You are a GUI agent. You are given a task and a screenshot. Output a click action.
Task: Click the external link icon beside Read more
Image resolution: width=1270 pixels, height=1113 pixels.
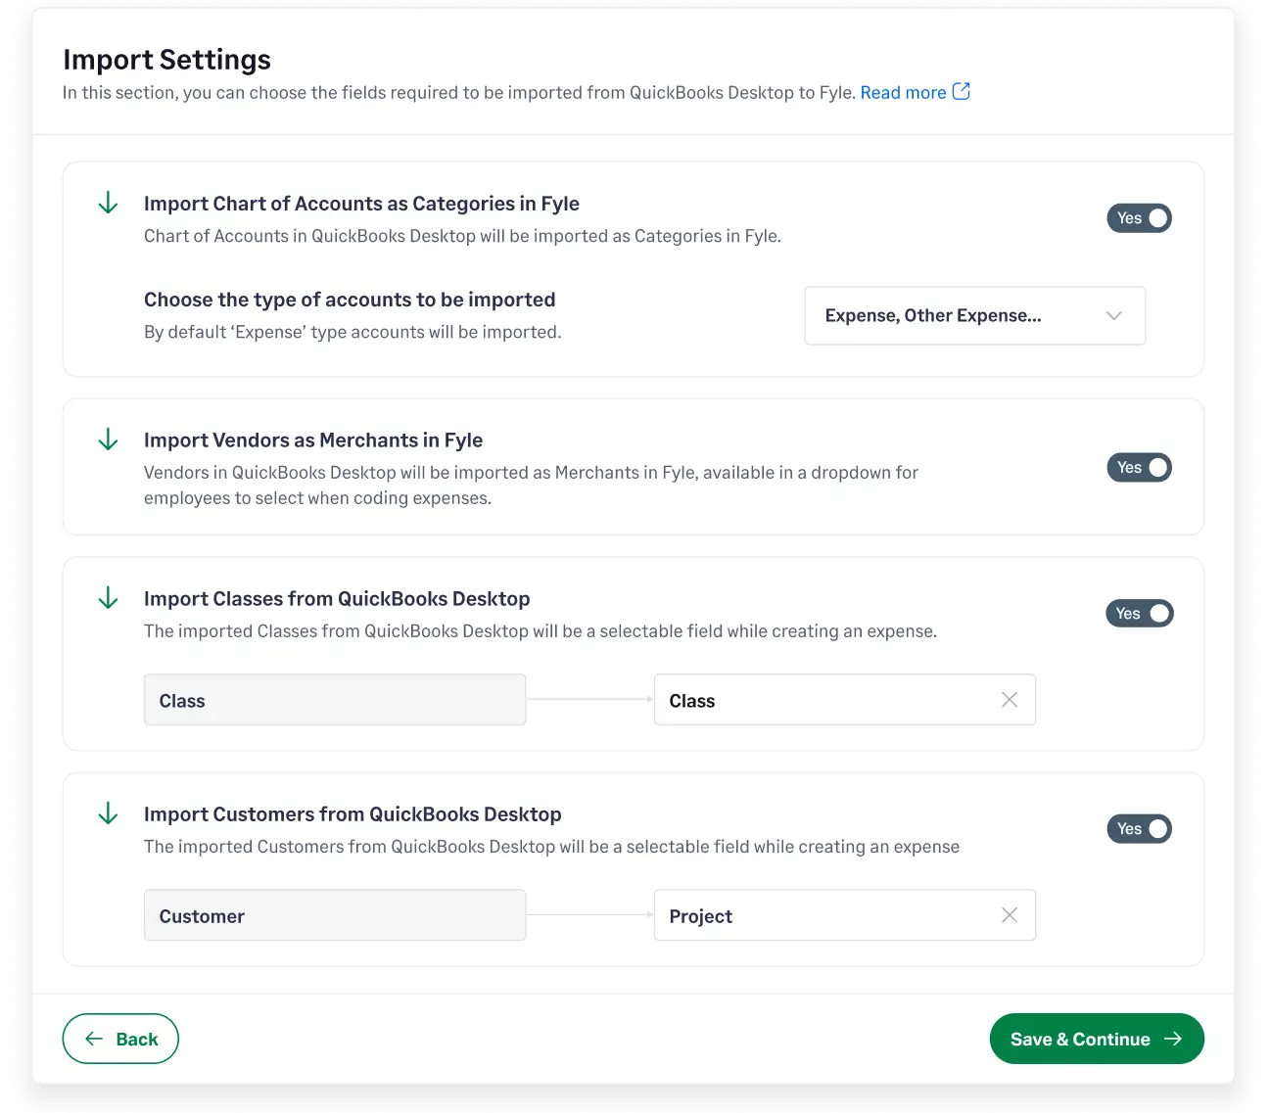pos(962,91)
